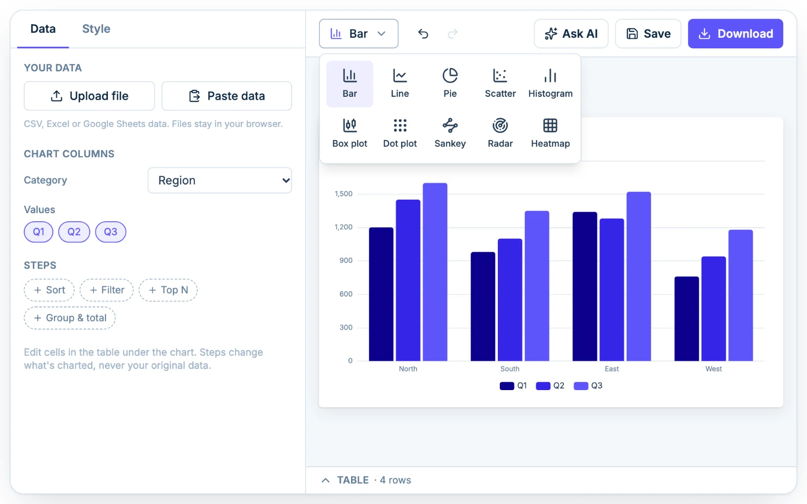Pick the Sankey diagram type

450,134
